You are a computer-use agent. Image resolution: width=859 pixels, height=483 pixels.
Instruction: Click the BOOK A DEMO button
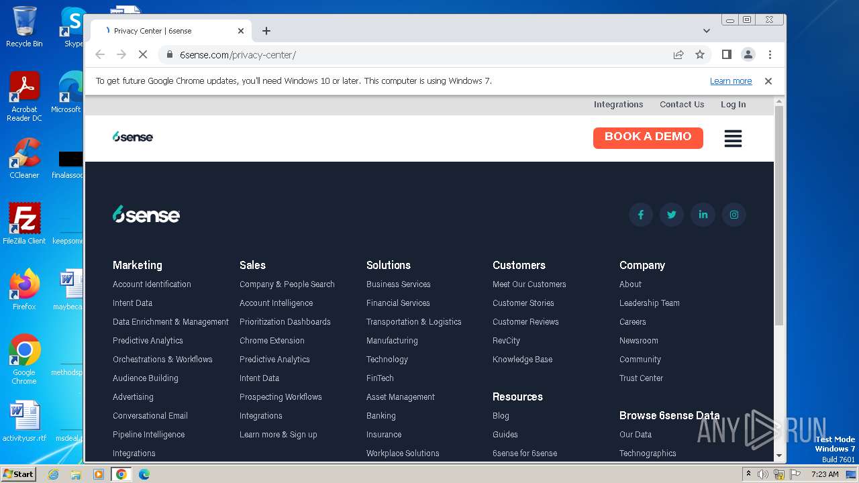tap(648, 138)
